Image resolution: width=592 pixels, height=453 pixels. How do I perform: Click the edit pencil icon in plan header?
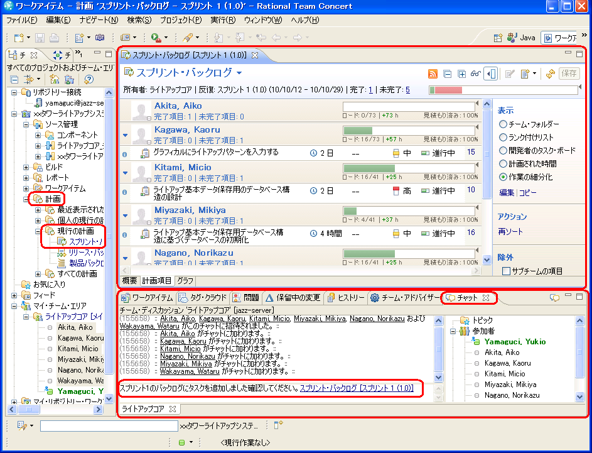pos(510,74)
